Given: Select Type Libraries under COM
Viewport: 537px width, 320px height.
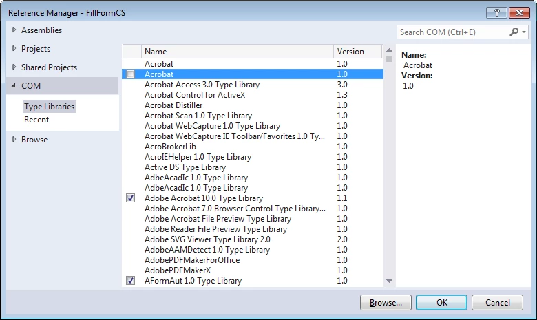Looking at the screenshot, I should coord(50,107).
